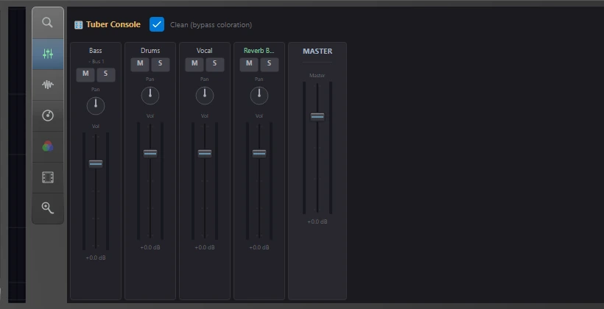Click the Master +0.0 dB readout
This screenshot has height=309, width=604.
317,221
